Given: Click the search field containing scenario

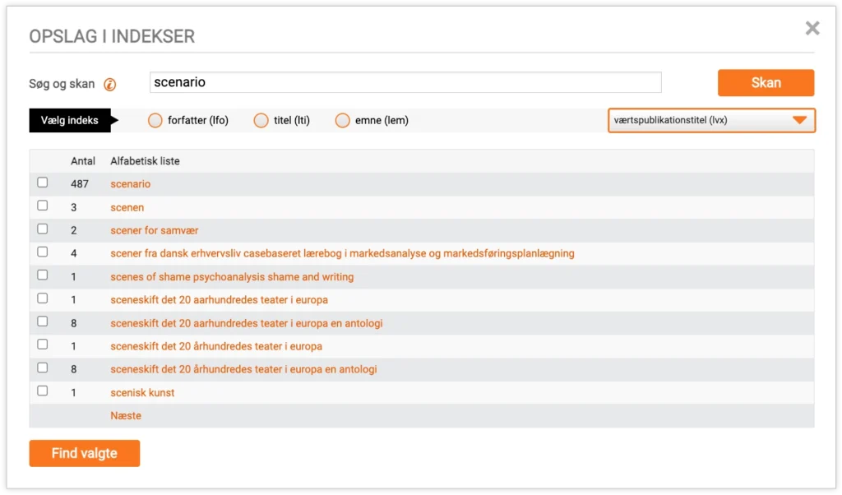Looking at the screenshot, I should [x=405, y=82].
